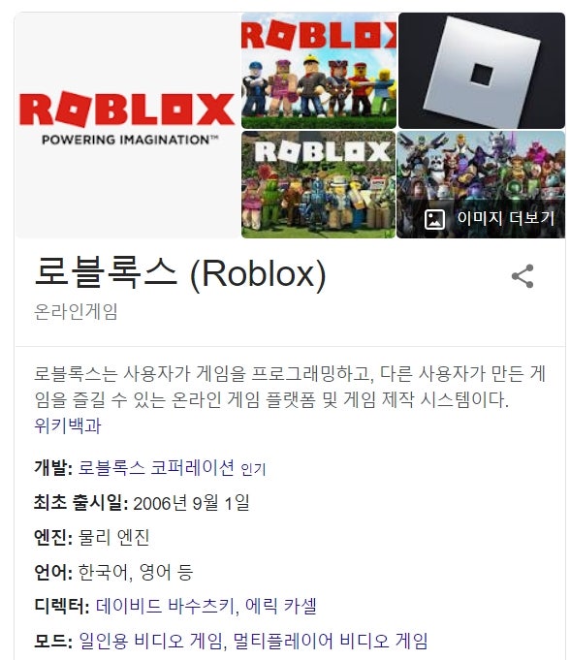This screenshot has height=660, width=570.
Task: Click the 인기 label next to developer
Action: click(x=253, y=469)
